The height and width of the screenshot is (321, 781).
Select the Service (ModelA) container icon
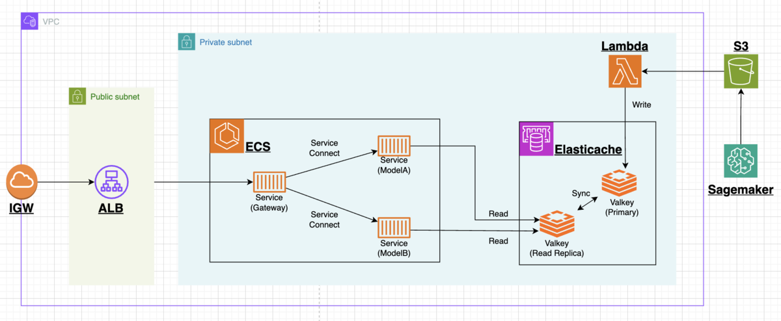click(394, 146)
